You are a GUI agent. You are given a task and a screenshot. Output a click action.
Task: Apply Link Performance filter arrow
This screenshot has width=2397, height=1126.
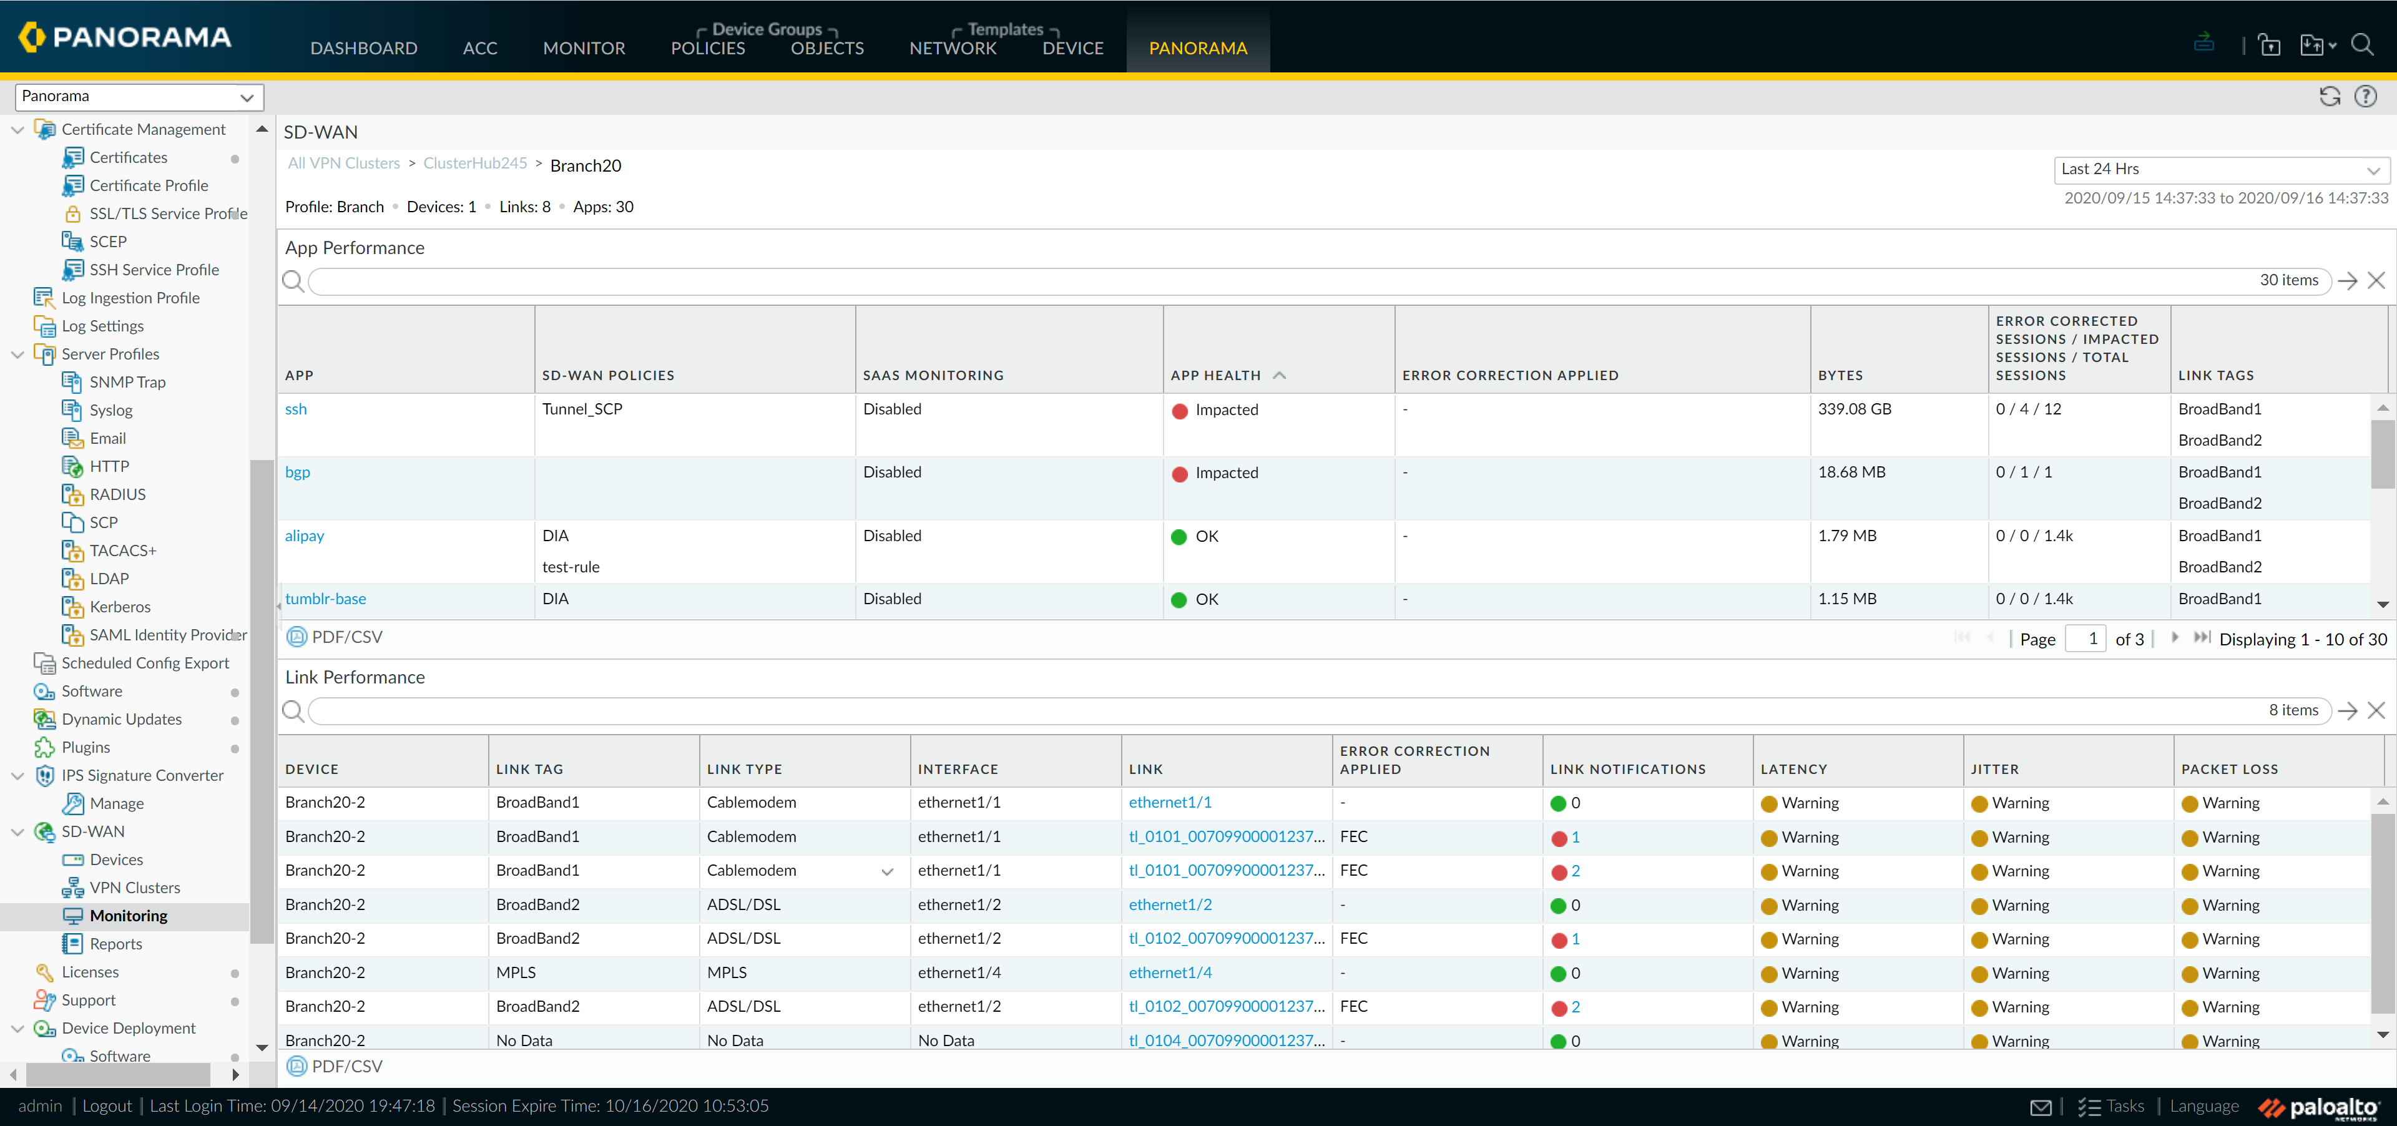[x=2348, y=710]
